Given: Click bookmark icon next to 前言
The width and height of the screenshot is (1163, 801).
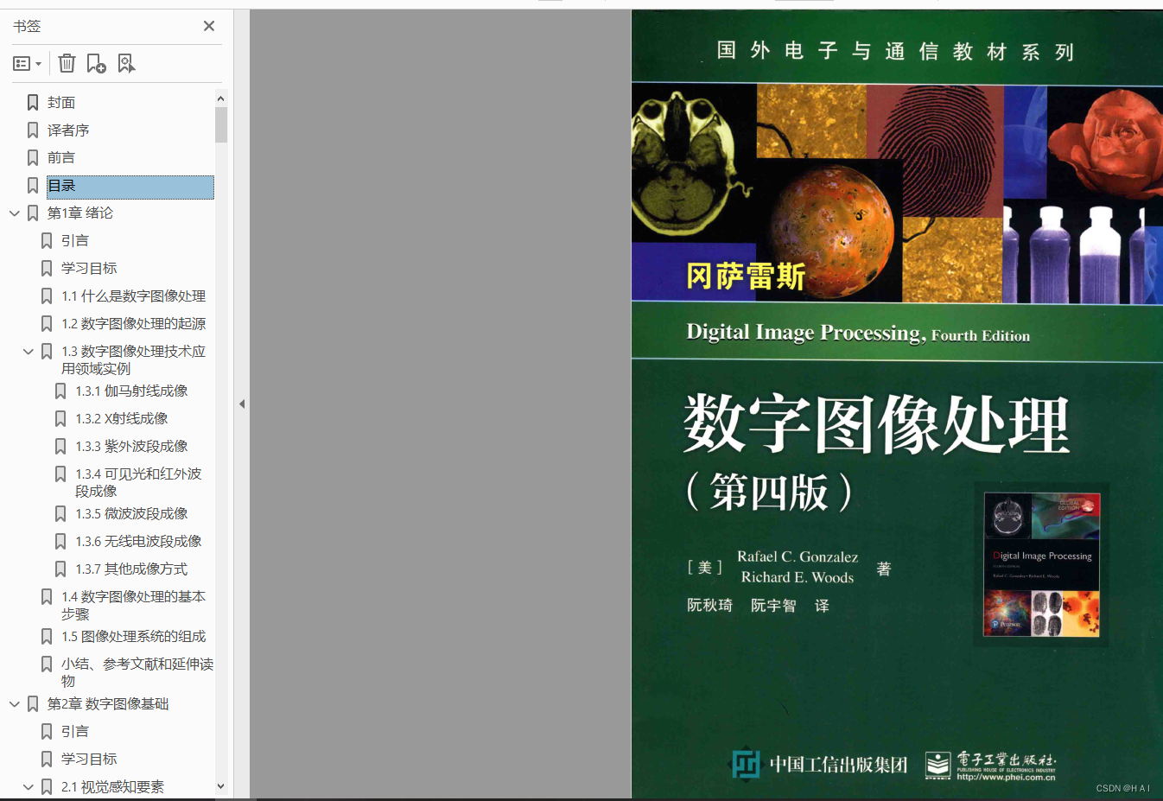Looking at the screenshot, I should click(x=33, y=158).
